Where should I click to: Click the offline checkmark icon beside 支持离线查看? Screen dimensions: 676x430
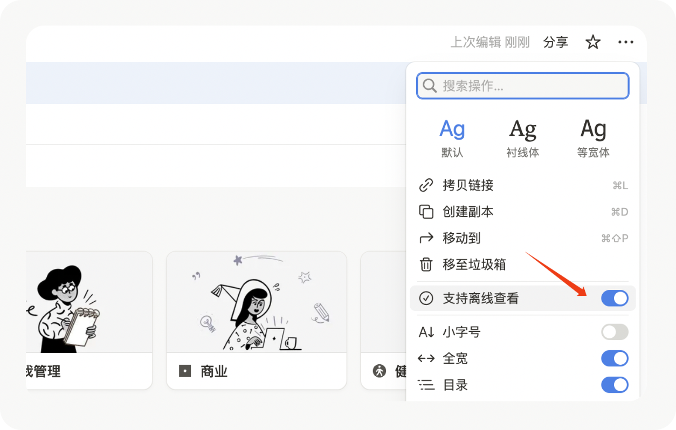click(x=426, y=297)
